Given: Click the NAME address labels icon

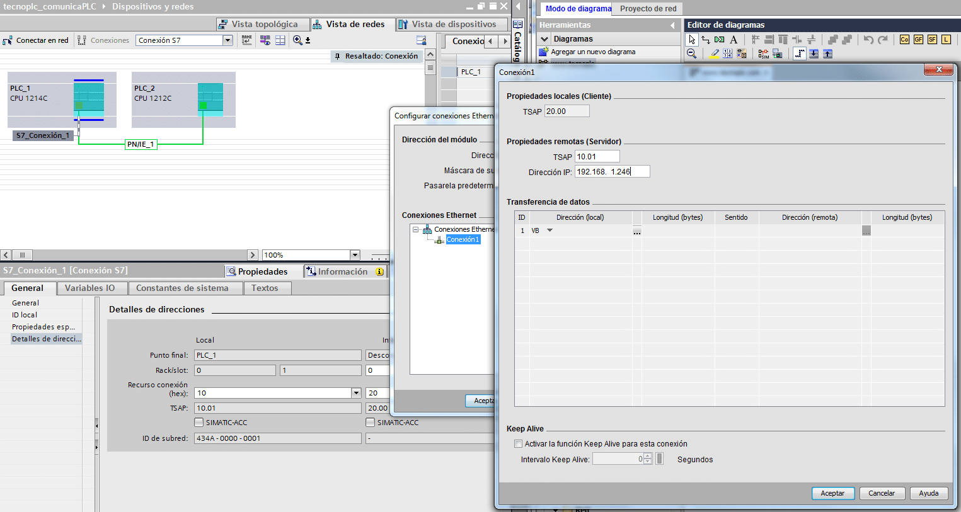Looking at the screenshot, I should pos(246,40).
